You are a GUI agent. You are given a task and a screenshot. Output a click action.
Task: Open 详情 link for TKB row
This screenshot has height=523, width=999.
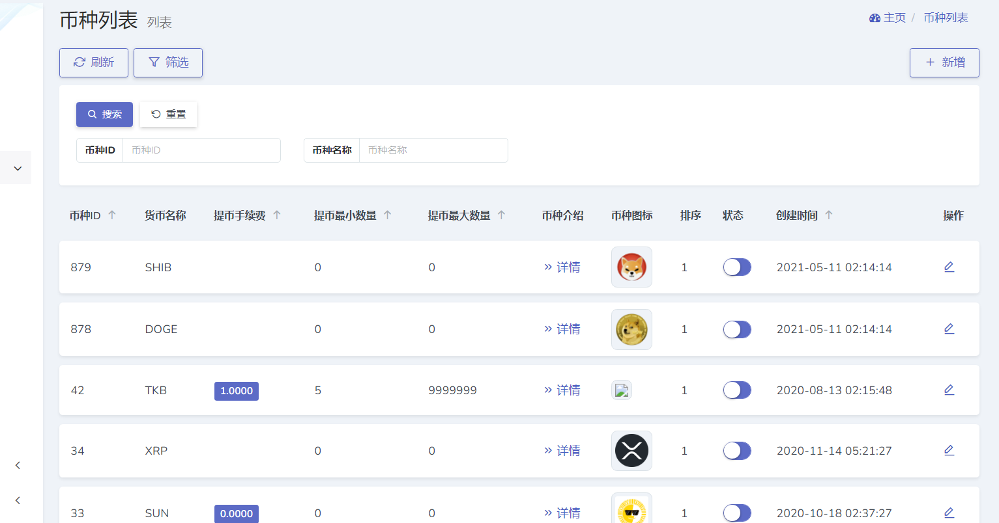tap(562, 390)
